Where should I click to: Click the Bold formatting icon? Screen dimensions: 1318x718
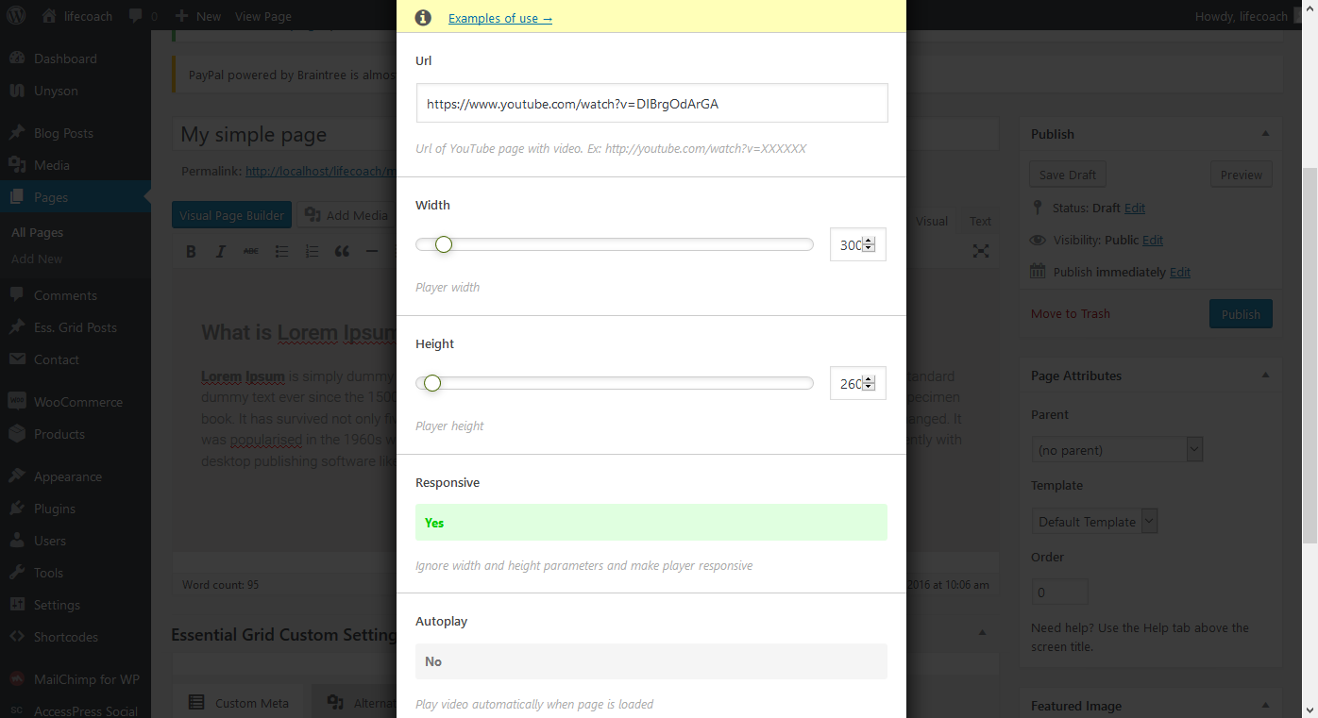click(x=191, y=252)
